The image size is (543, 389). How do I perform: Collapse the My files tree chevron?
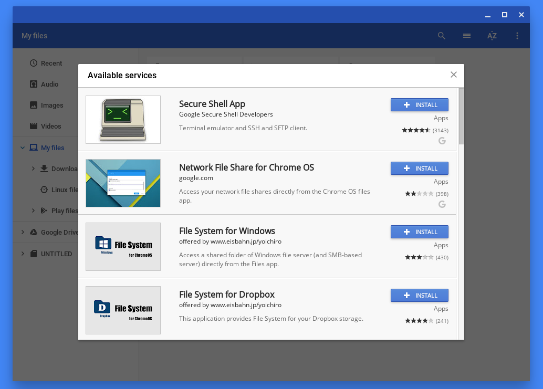click(x=23, y=148)
